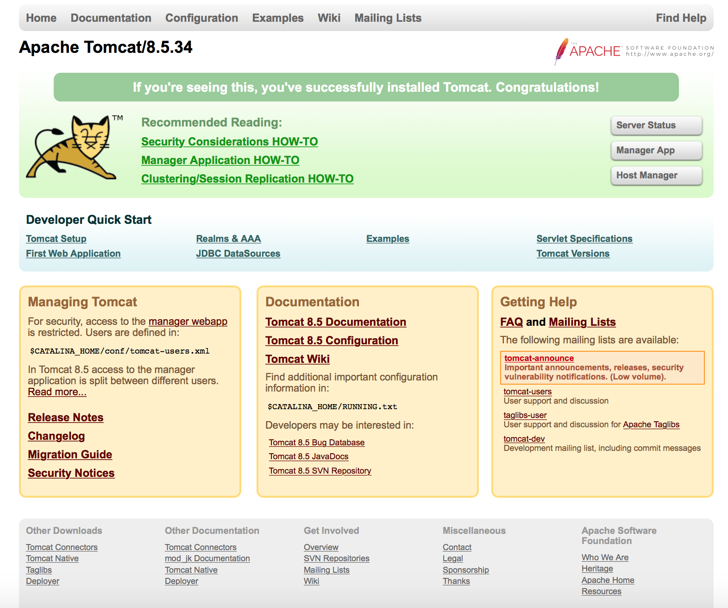The height and width of the screenshot is (608, 728).
Task: Open Thanks footer link
Action: (x=457, y=581)
